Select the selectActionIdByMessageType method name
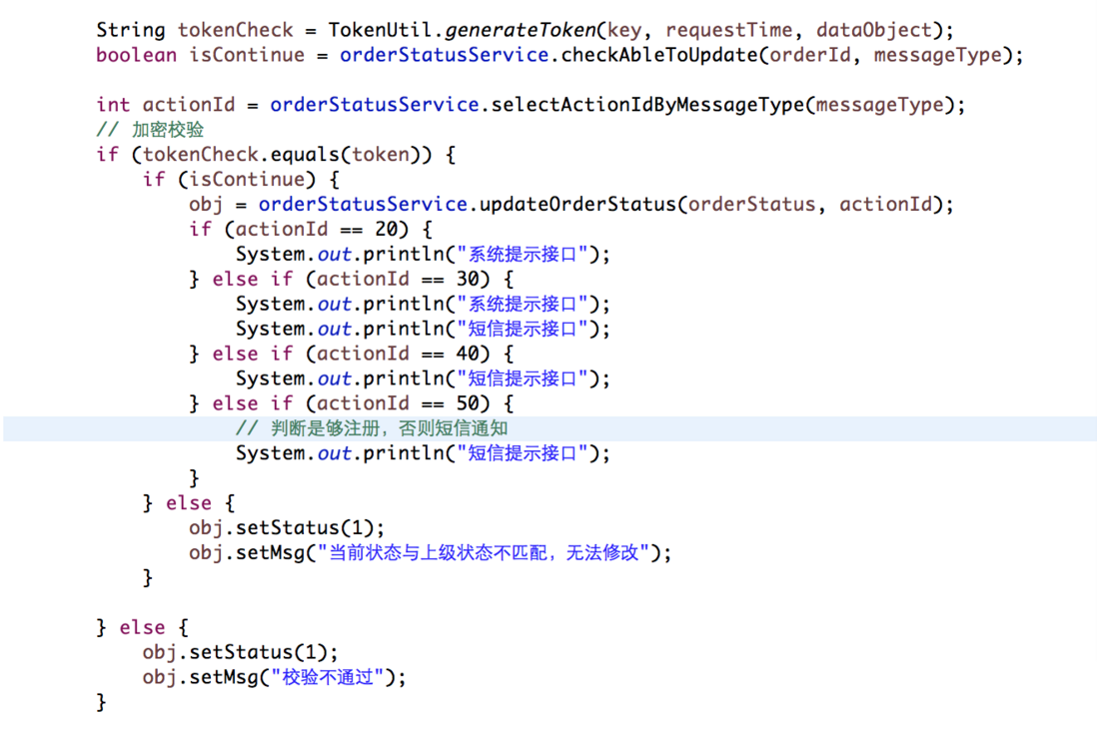 [647, 105]
